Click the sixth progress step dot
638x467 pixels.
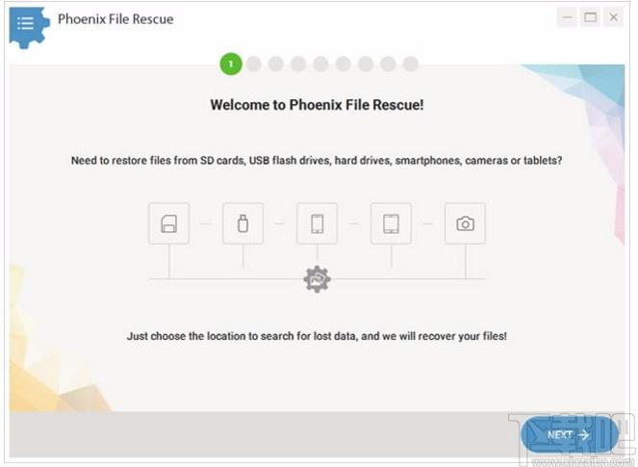(x=344, y=65)
